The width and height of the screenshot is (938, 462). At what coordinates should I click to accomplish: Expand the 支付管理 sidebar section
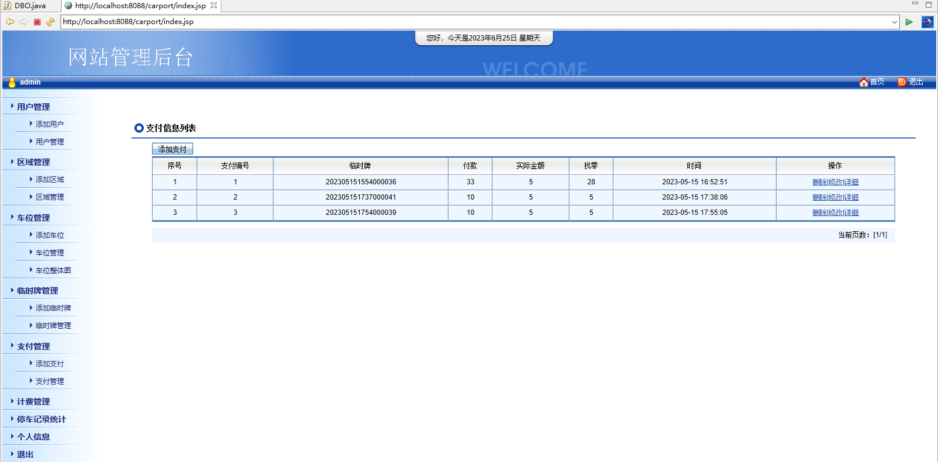[33, 346]
